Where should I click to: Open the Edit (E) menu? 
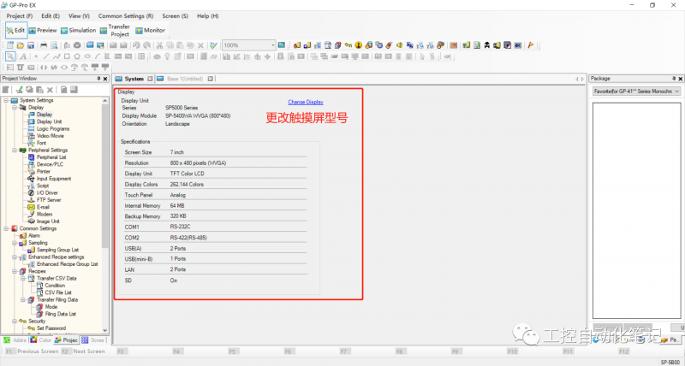pos(51,15)
